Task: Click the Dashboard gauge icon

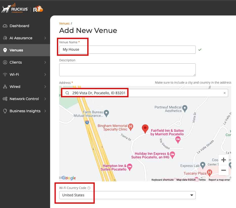Action: tap(5, 26)
